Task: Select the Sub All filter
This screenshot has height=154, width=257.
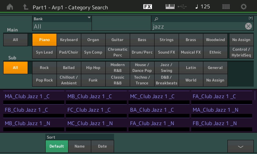Action: (15, 68)
